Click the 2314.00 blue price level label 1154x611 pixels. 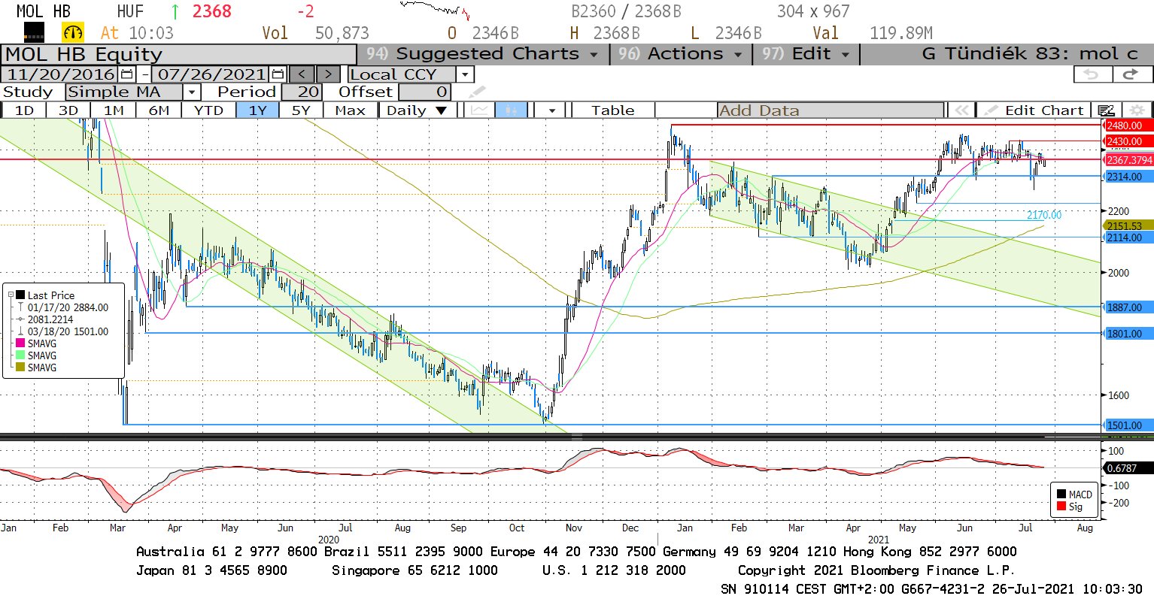click(1127, 177)
